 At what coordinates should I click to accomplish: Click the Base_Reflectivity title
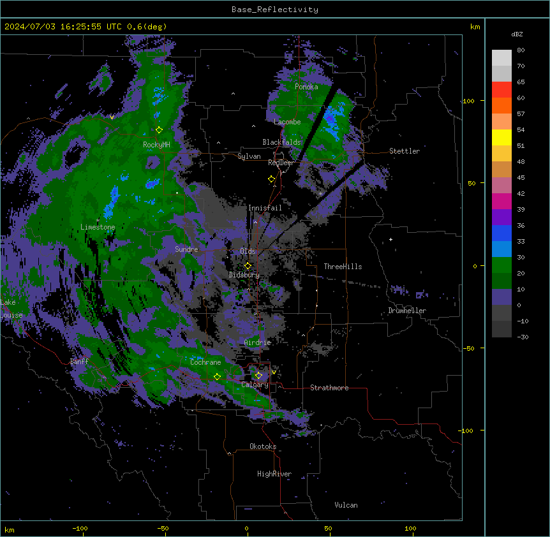tap(275, 10)
